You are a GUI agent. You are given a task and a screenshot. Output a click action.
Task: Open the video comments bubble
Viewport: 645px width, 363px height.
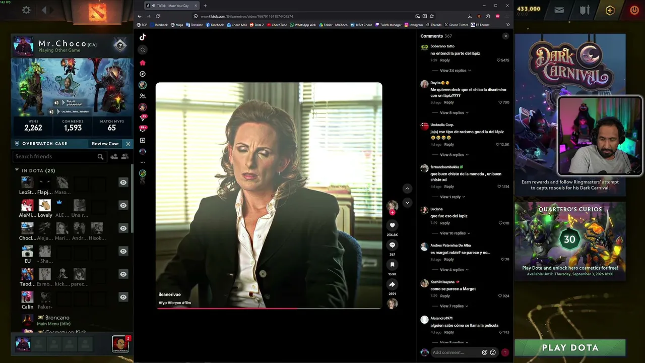(x=392, y=245)
